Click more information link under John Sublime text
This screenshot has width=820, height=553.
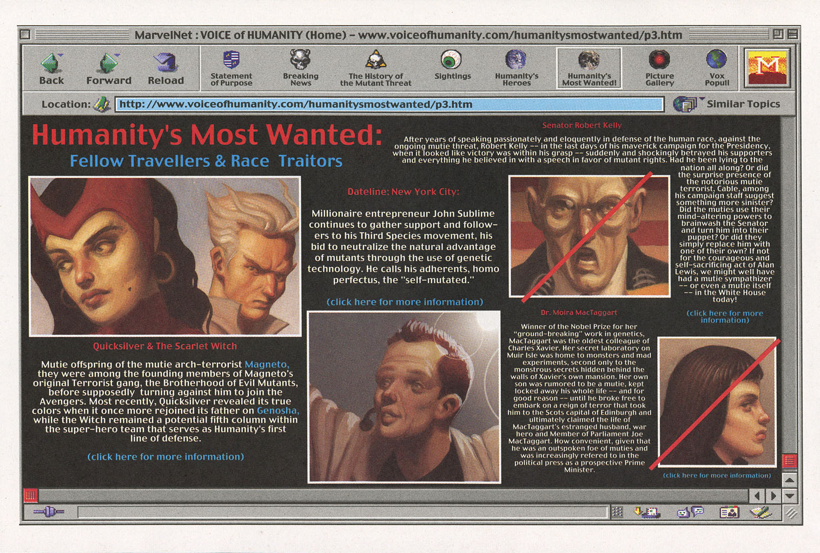pos(405,302)
